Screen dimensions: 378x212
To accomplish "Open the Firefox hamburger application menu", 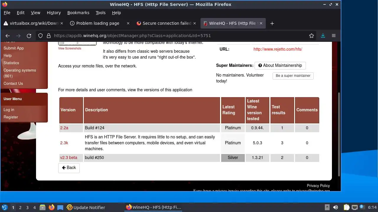I will click(334, 36).
